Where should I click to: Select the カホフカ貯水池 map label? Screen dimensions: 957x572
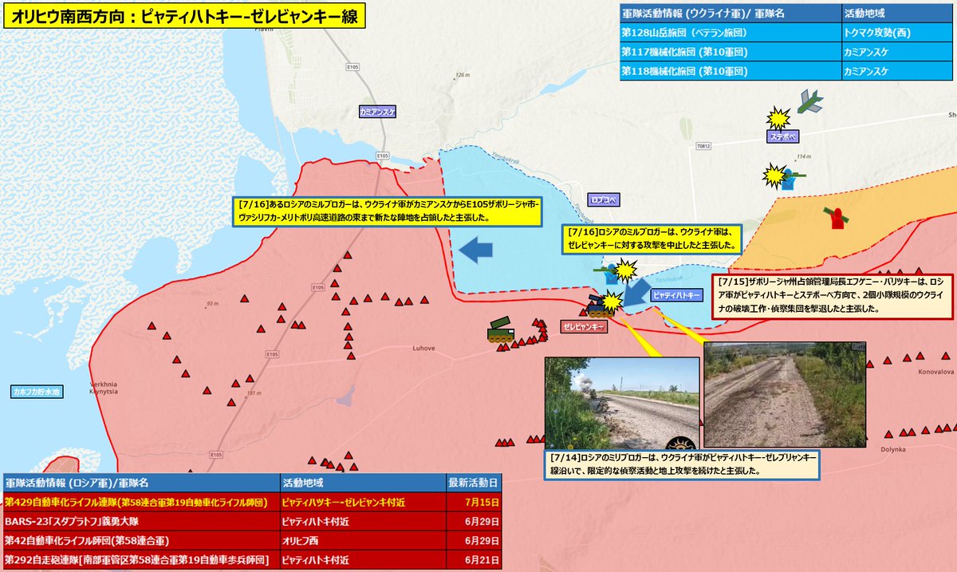tap(37, 393)
